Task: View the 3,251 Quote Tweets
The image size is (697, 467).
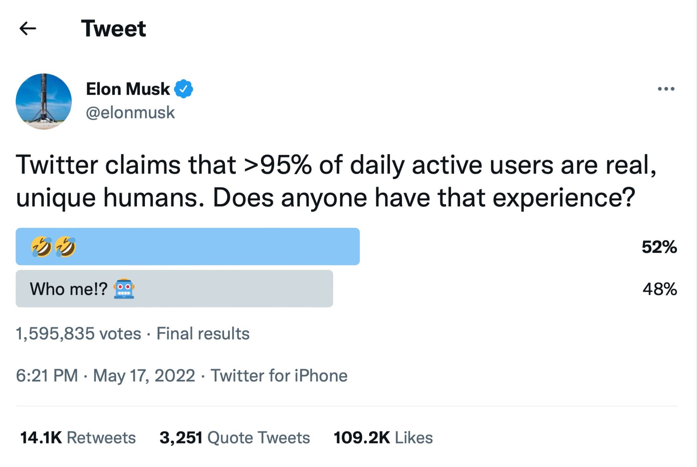Action: click(x=235, y=438)
